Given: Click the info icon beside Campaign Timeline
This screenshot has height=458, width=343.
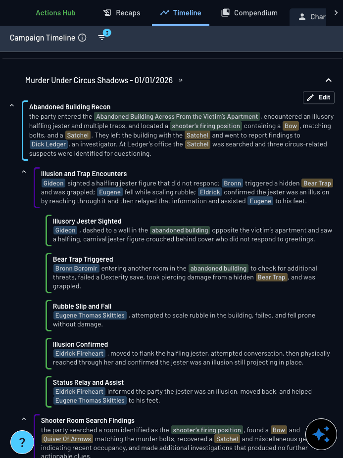Looking at the screenshot, I should pyautogui.click(x=82, y=38).
